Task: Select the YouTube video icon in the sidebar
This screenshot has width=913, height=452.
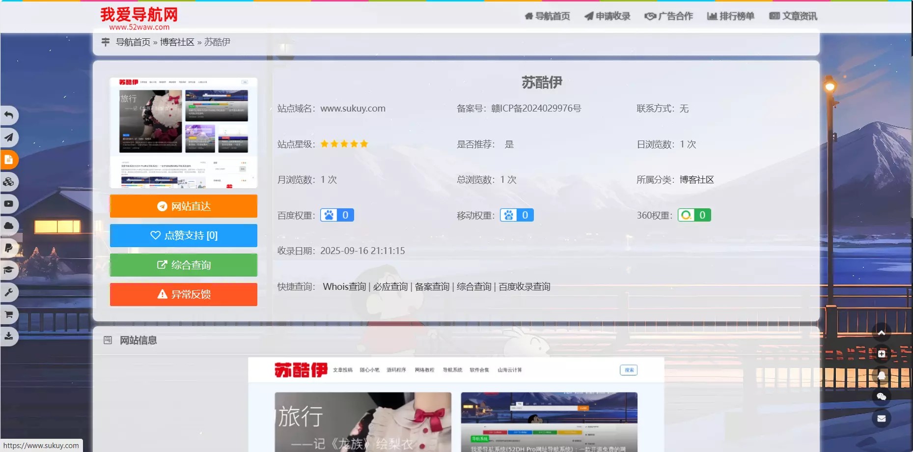Action: 9,203
